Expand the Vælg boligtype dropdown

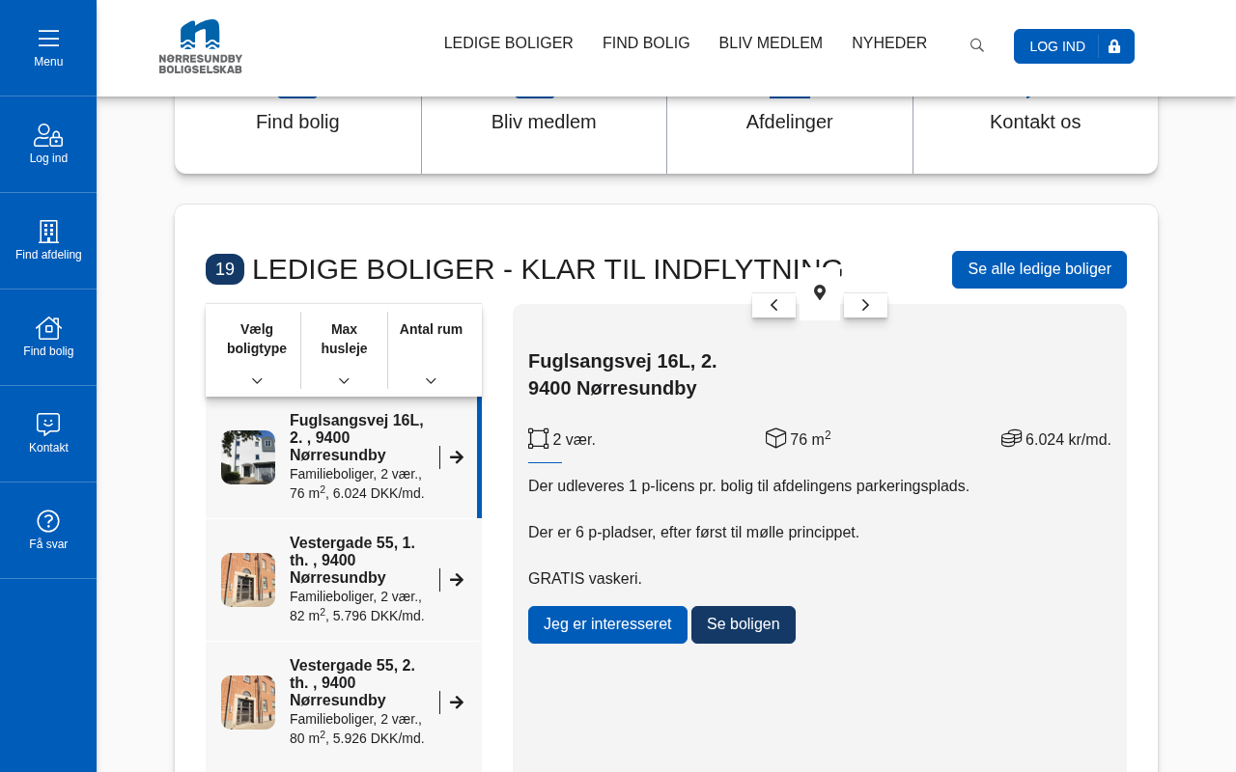(257, 350)
